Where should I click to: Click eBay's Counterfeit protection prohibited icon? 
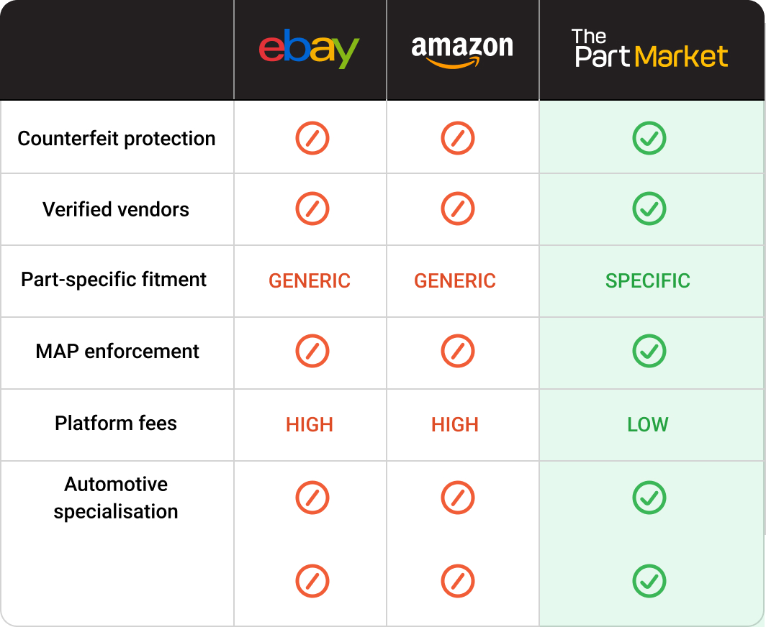(312, 138)
